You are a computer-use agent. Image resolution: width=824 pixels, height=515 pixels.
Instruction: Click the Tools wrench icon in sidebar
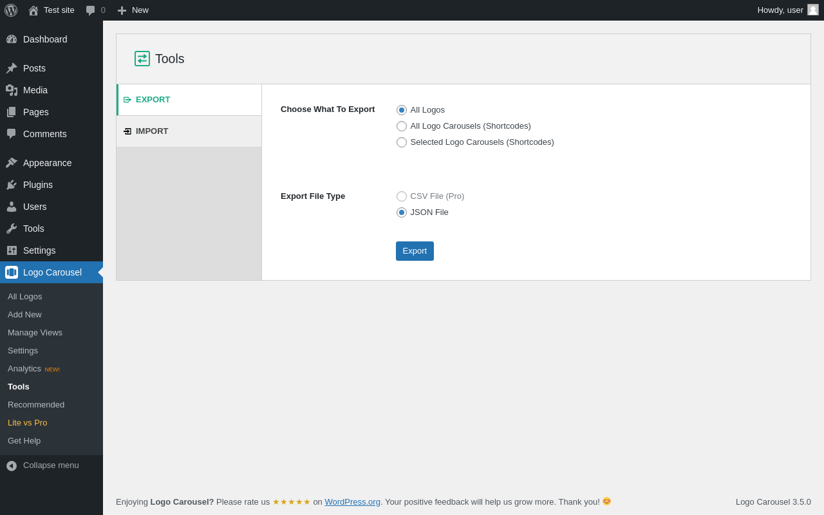pos(12,229)
